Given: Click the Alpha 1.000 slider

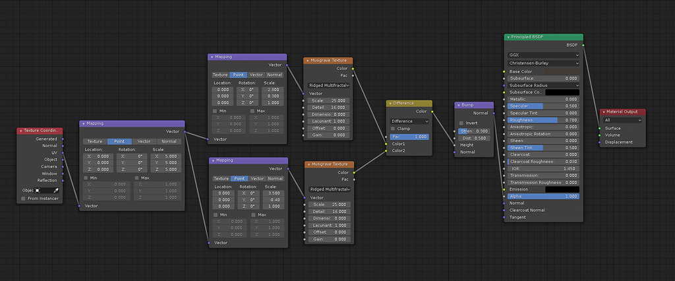Looking at the screenshot, I should (x=543, y=196).
